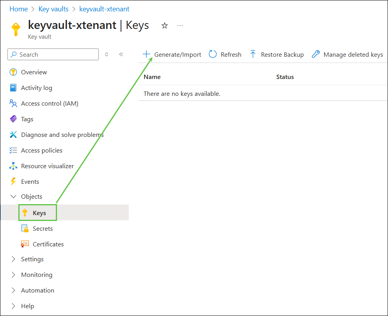Click the Objects group label

(x=32, y=197)
